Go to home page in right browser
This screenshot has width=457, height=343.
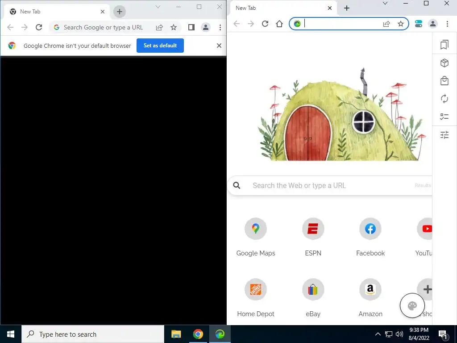pyautogui.click(x=279, y=24)
